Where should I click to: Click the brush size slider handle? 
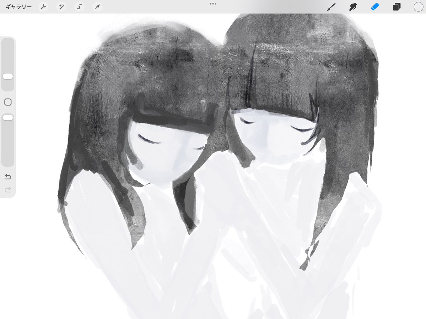8,77
